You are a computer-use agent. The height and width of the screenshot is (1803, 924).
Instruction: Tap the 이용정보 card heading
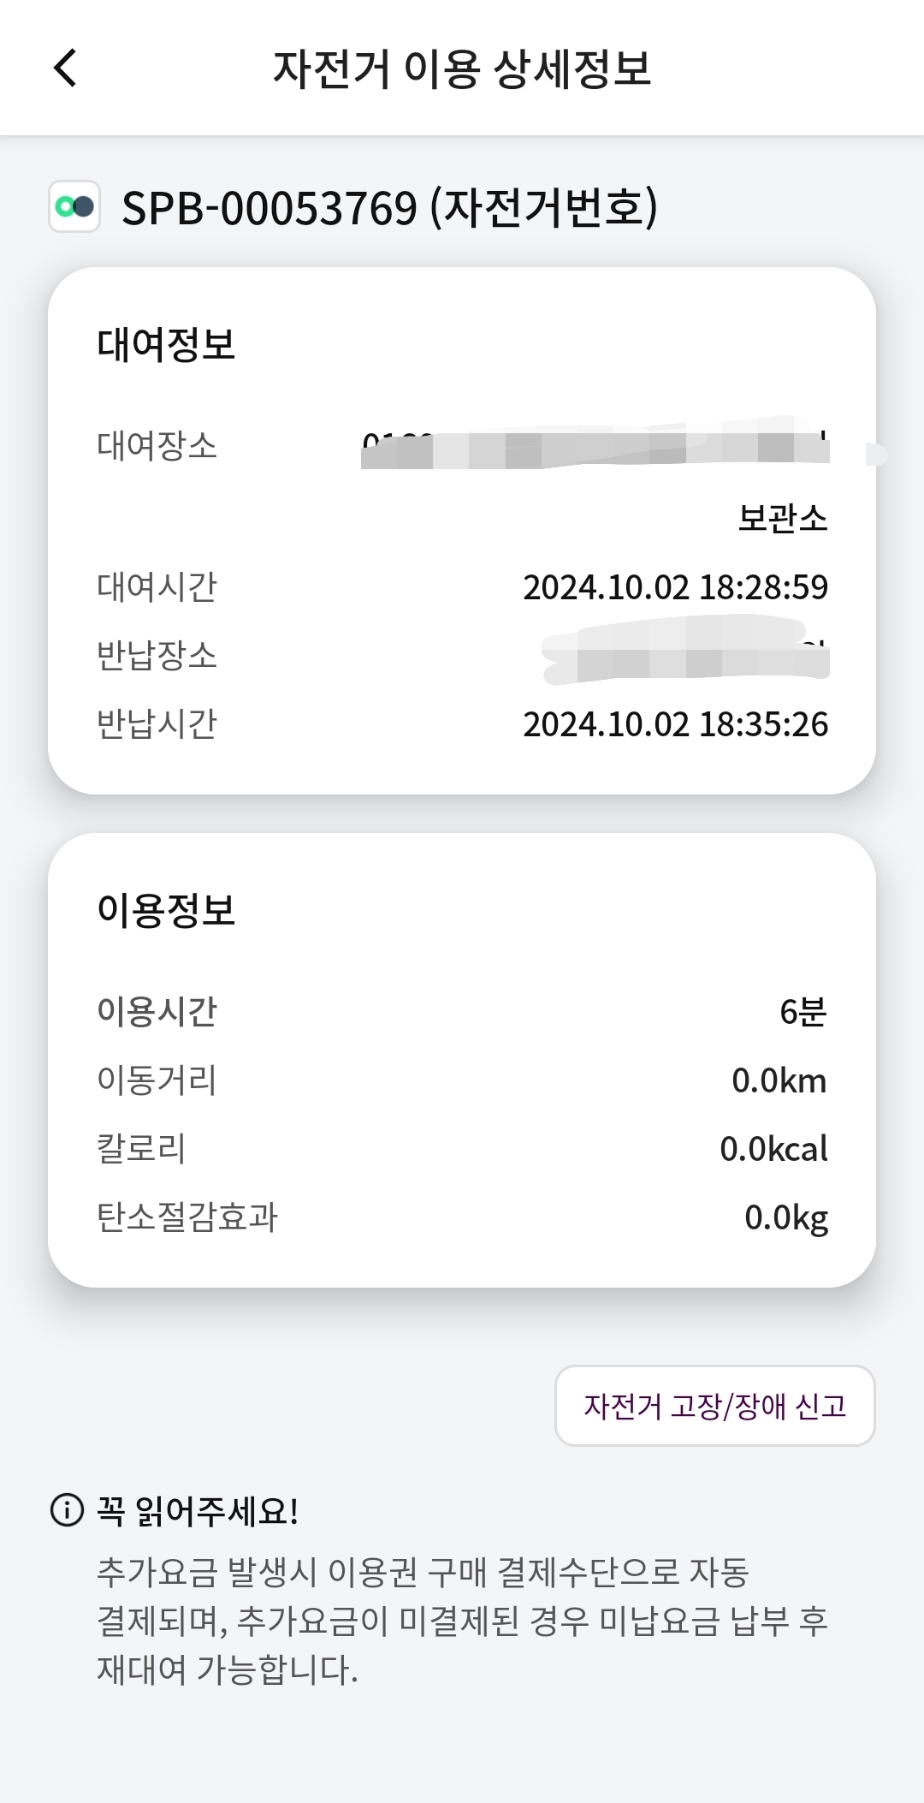click(166, 909)
